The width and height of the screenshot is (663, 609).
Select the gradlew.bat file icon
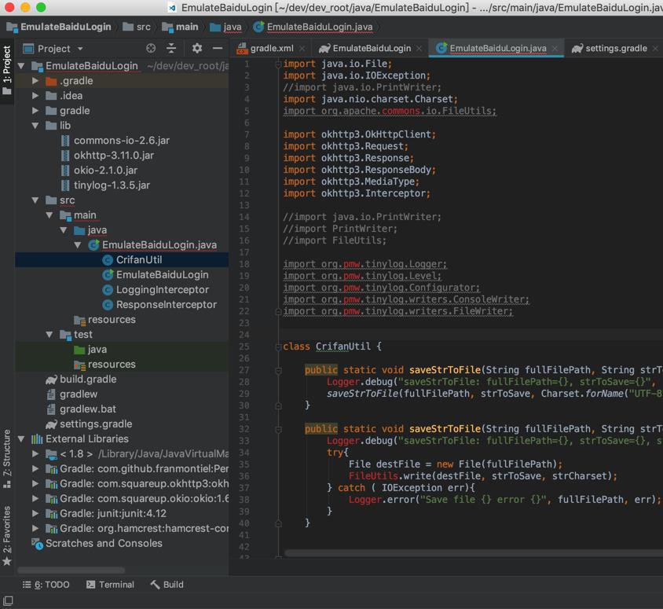(x=51, y=409)
